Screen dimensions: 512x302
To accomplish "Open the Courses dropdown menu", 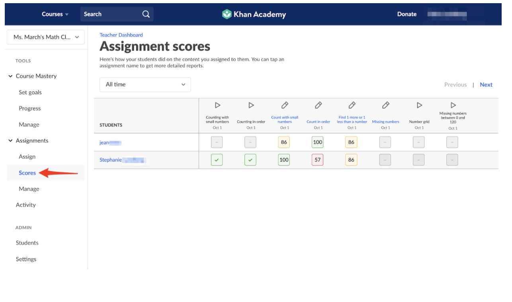I will coord(55,14).
